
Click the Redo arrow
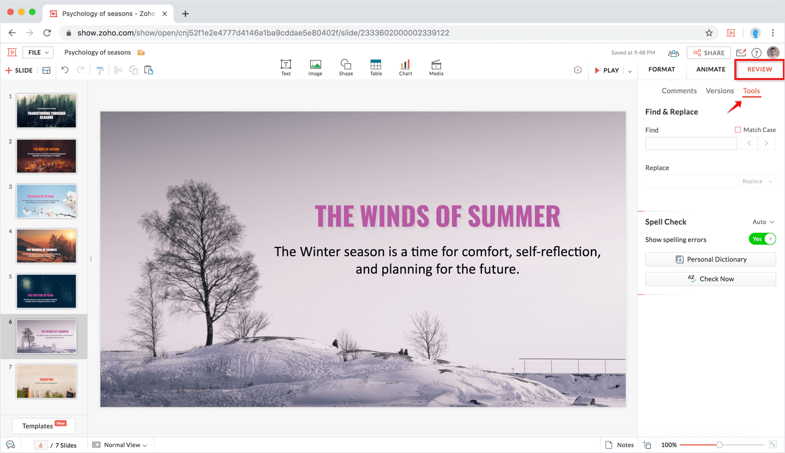pyautogui.click(x=81, y=70)
